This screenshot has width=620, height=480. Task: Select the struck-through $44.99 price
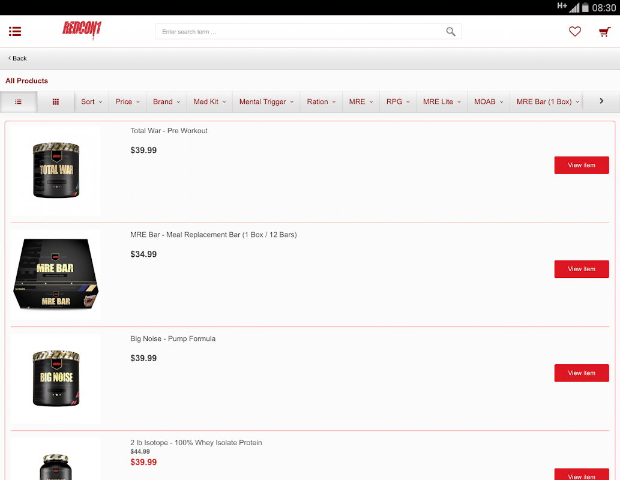click(x=140, y=452)
